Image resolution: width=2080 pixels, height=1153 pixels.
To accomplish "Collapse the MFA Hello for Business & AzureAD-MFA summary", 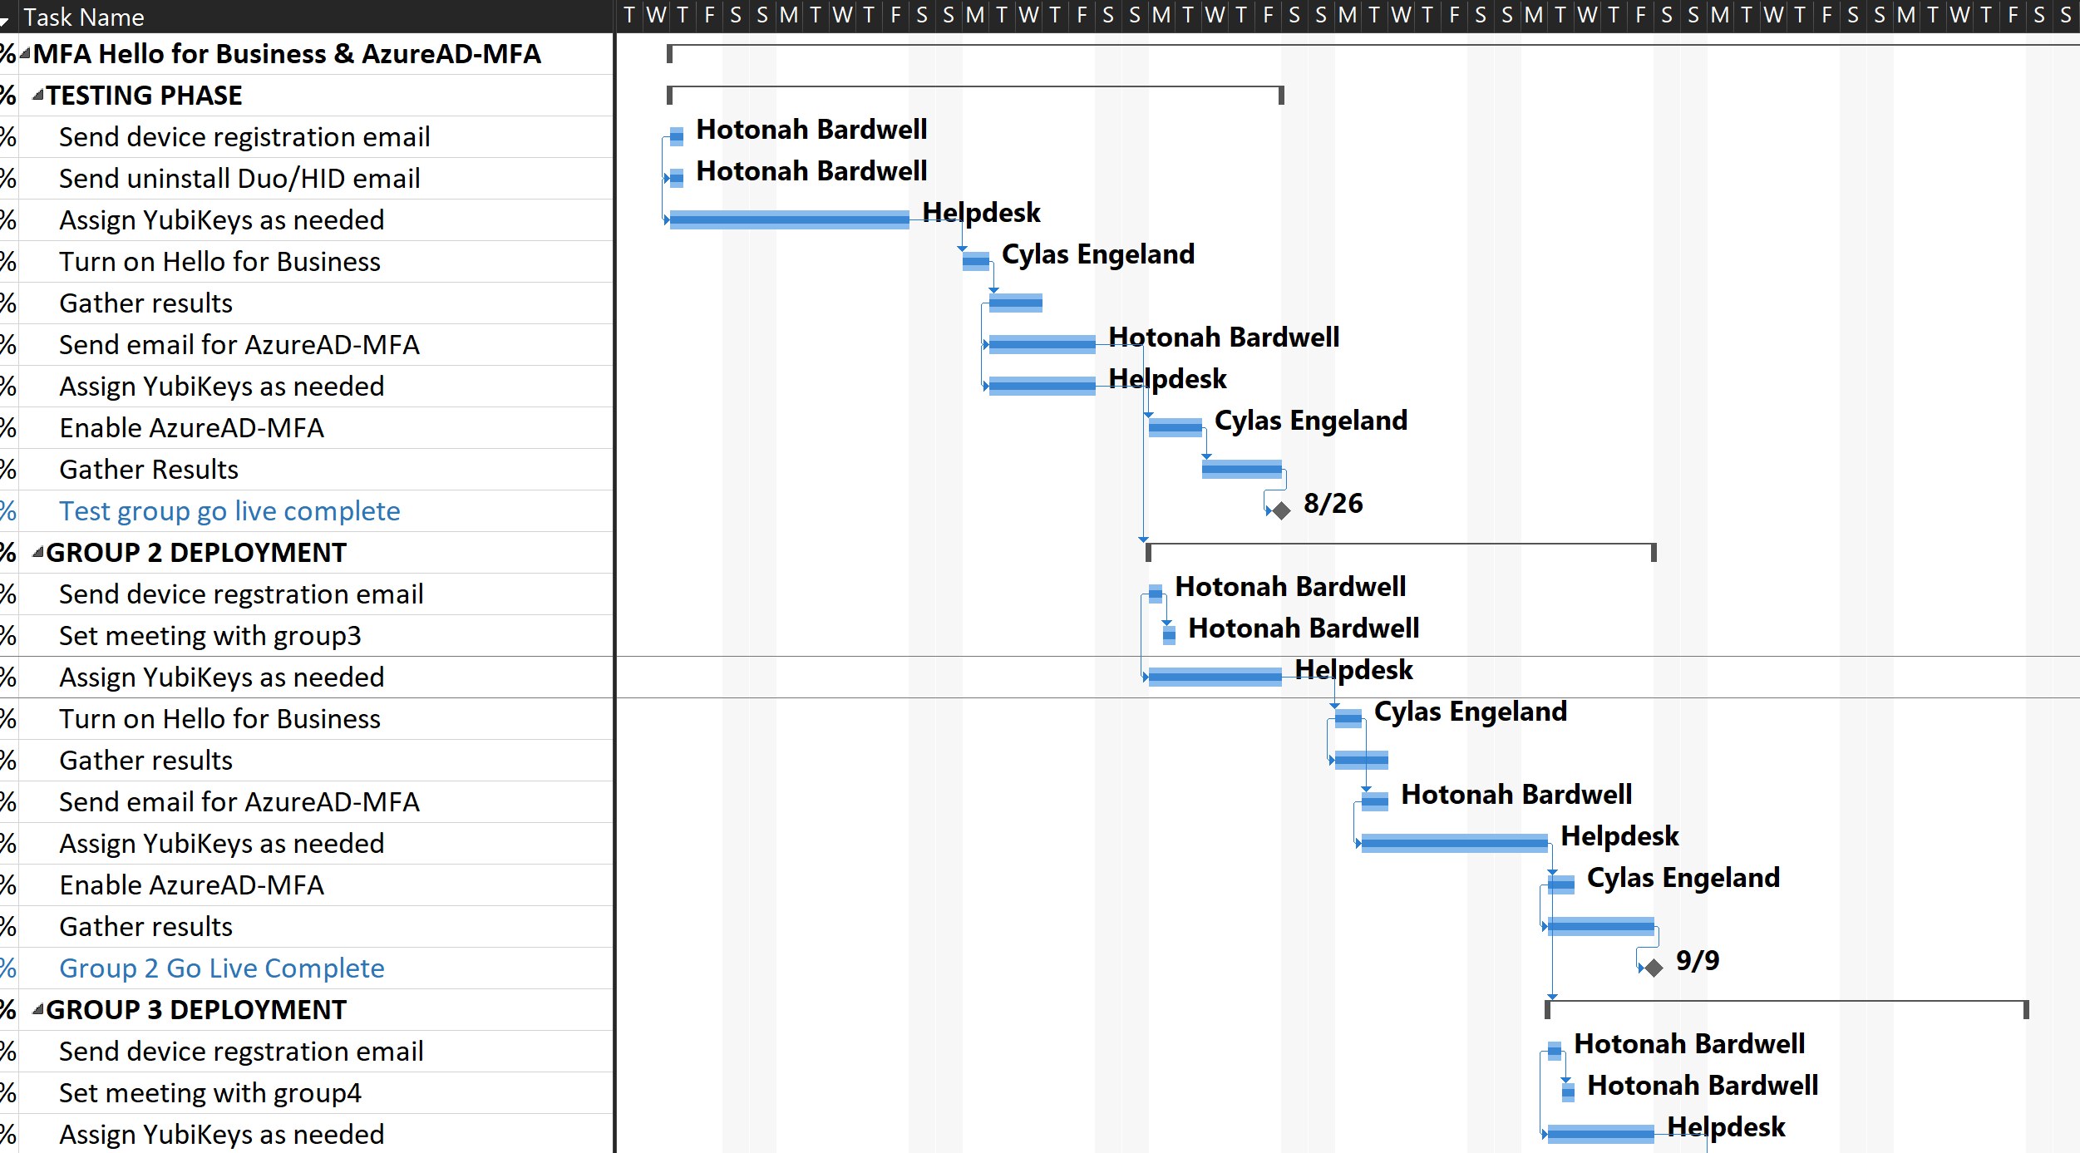I will [25, 54].
